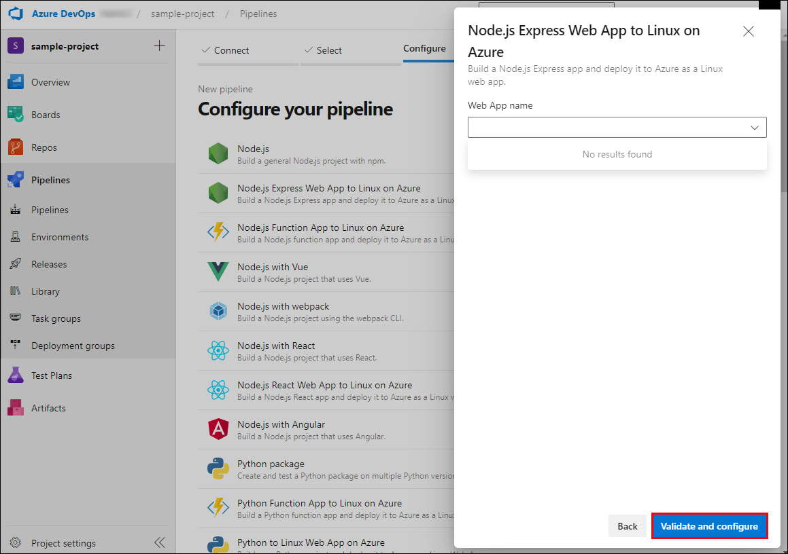Screen dimensions: 788x554
Task: Click the Azure DevOps logo icon
Action: [x=16, y=14]
